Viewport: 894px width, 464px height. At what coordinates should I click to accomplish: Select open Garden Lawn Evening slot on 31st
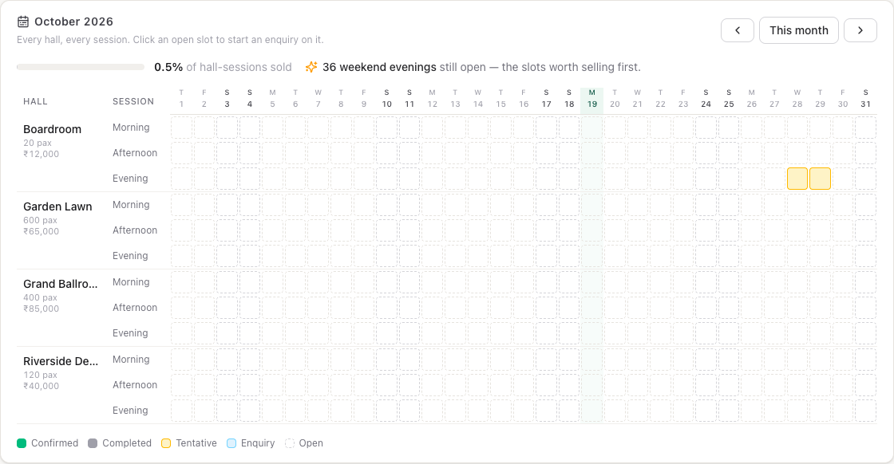865,256
